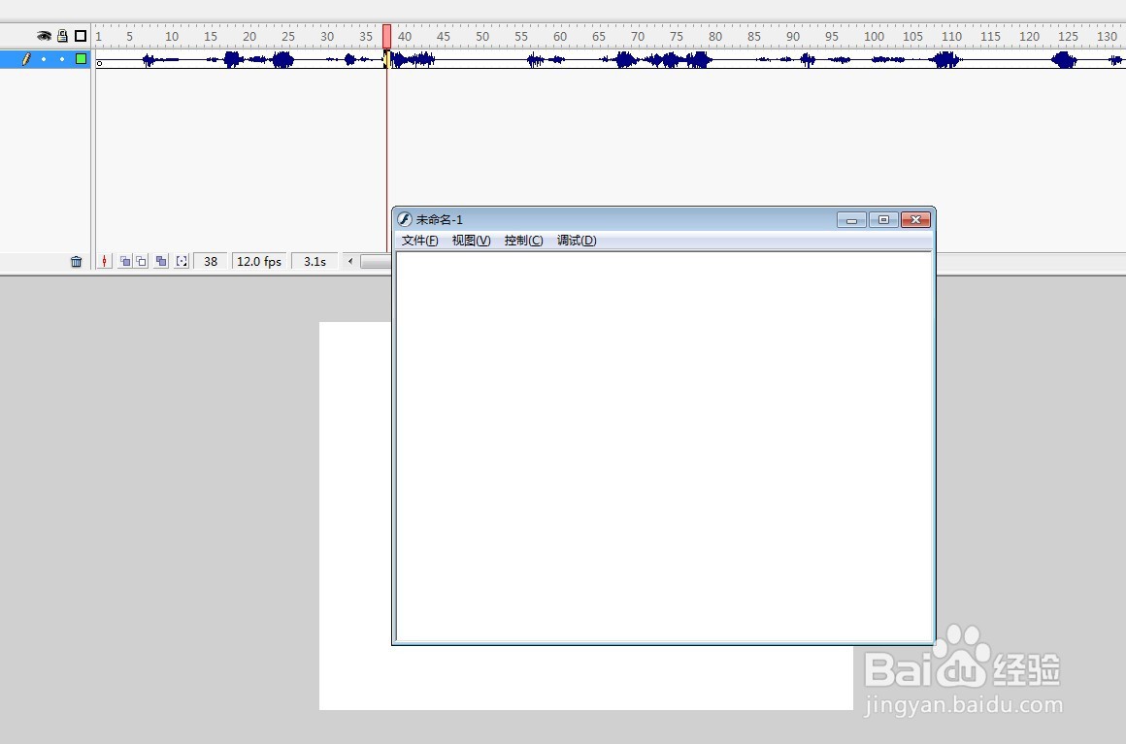Enable Onion Skin mode

coord(125,262)
